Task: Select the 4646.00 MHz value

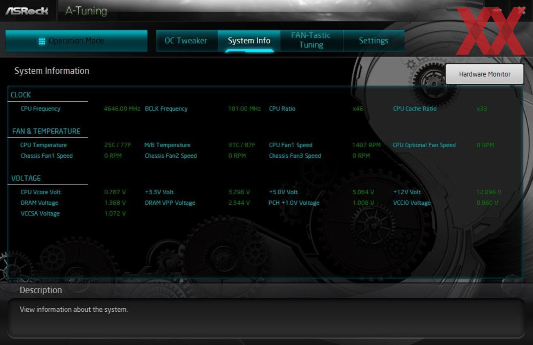Action: click(122, 108)
